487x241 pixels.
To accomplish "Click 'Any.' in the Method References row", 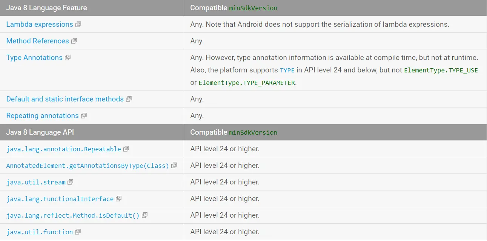I will pos(197,41).
